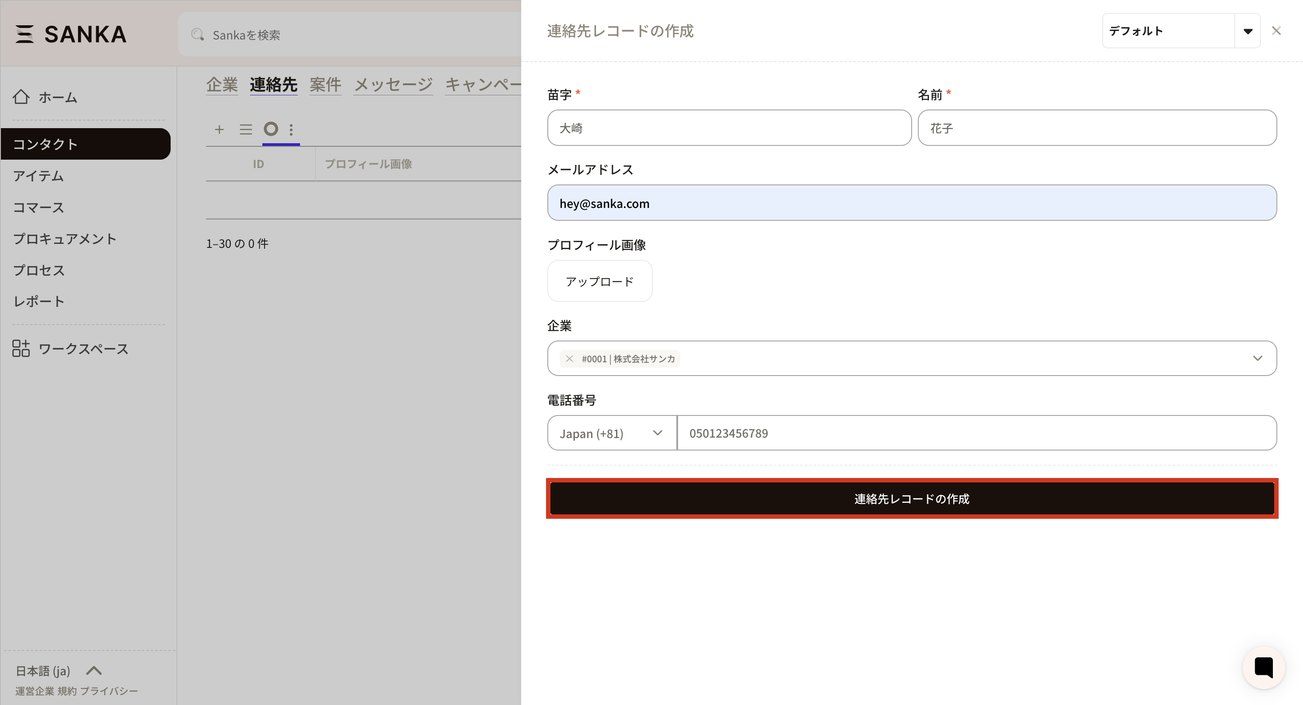Viewport: 1303px width, 705px height.
Task: Open アイテム in the sidebar
Action: (39, 176)
